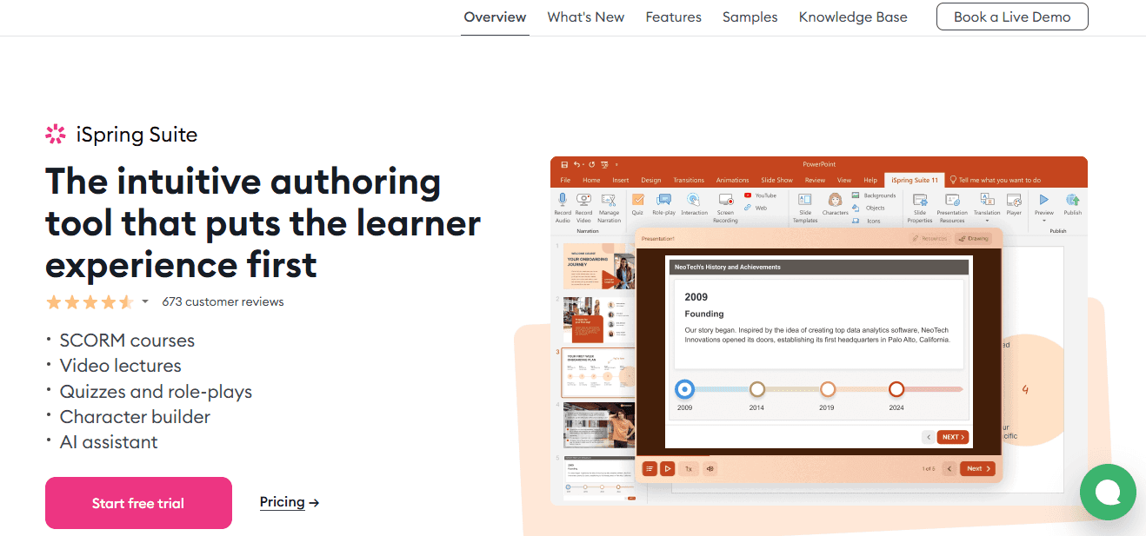Viewport: 1146px width, 536px height.
Task: Select the 2024 timeline marker
Action: [x=896, y=389]
